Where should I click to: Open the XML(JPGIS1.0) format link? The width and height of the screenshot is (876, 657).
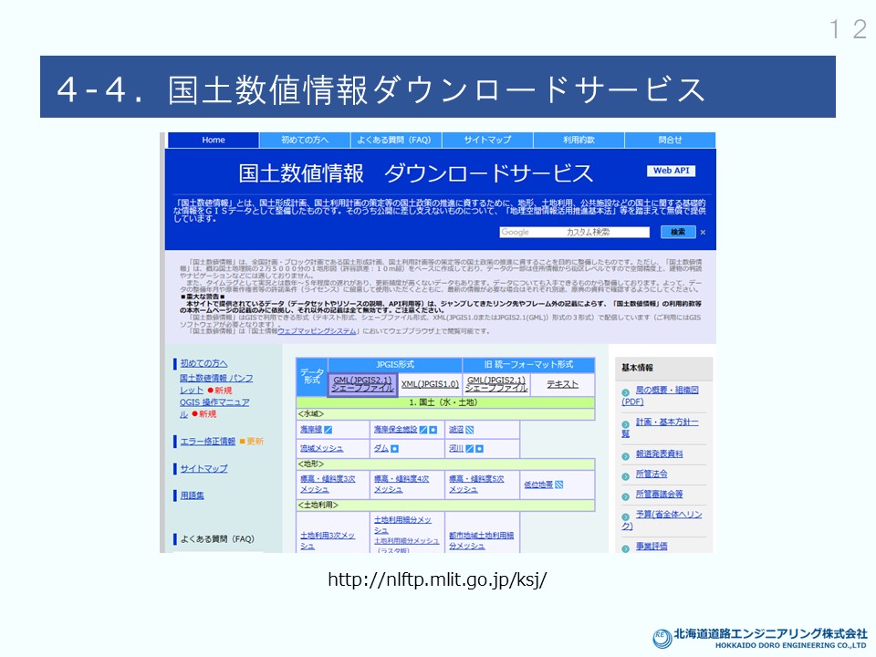430,384
